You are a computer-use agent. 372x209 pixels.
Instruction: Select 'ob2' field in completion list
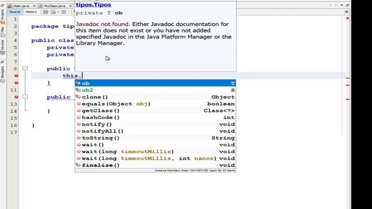[x=155, y=90]
